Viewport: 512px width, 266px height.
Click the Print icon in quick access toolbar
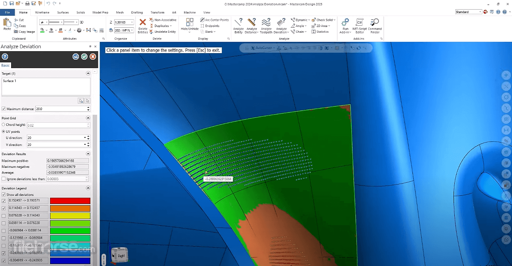(28, 3)
